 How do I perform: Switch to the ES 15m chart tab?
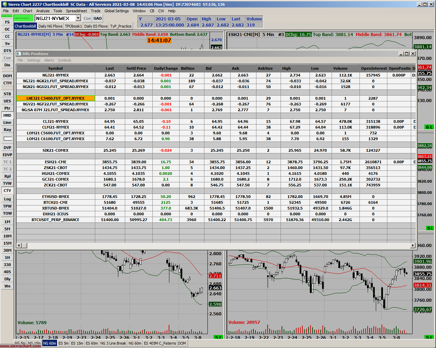coord(77,343)
